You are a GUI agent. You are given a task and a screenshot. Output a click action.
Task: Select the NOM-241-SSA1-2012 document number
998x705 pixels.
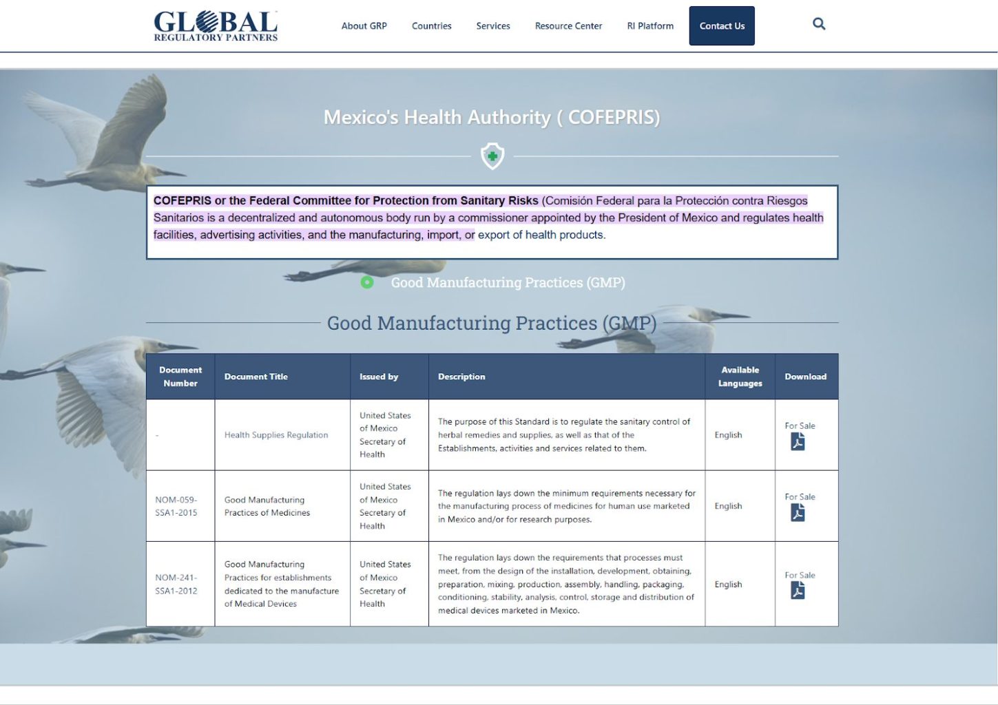click(x=176, y=585)
